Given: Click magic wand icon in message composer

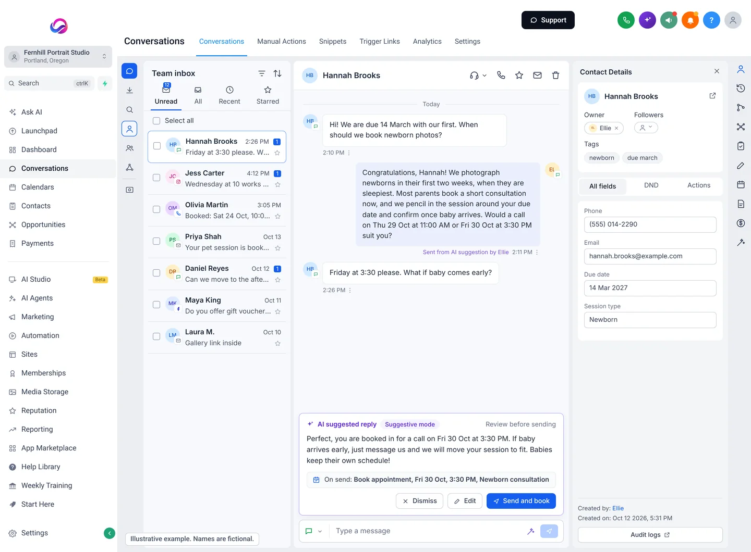Looking at the screenshot, I should 530,531.
